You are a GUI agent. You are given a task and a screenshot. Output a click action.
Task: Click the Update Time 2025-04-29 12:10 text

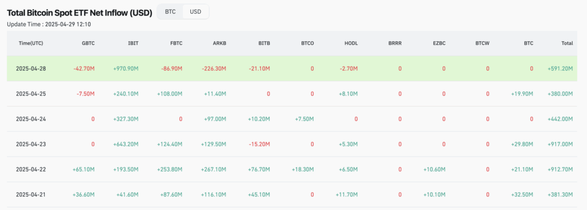[x=49, y=24]
